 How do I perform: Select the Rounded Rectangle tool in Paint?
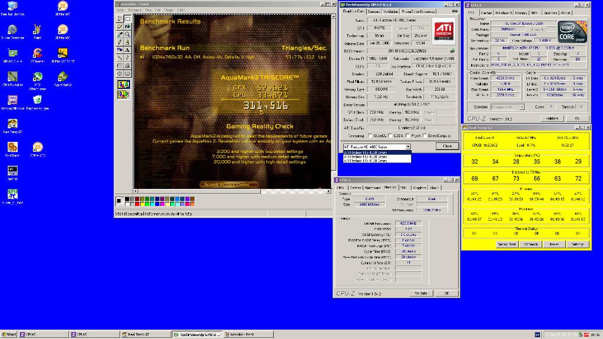pos(128,74)
